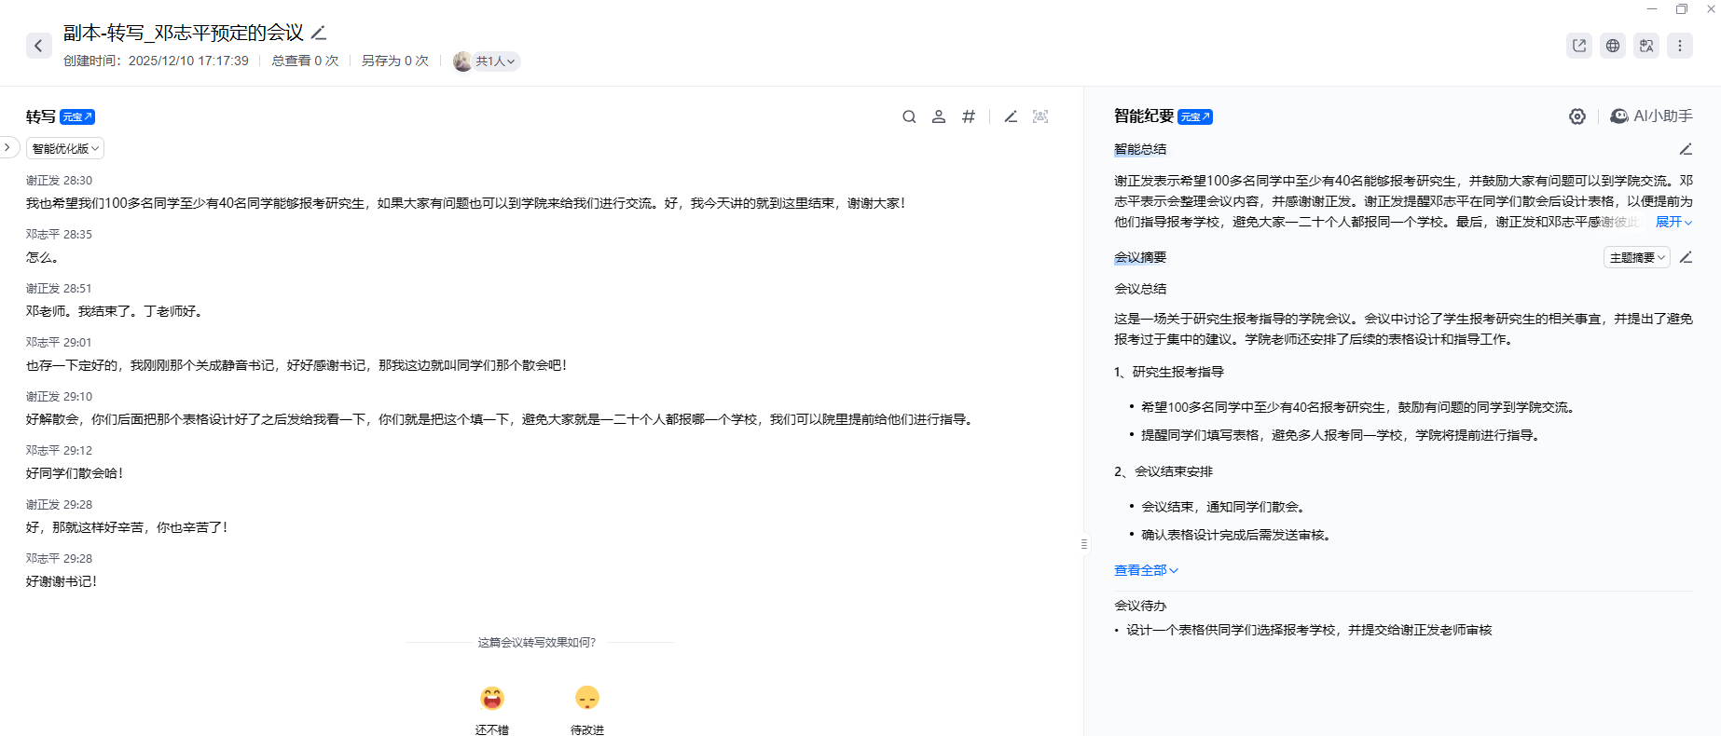Image resolution: width=1721 pixels, height=736 pixels.
Task: Click the speaker person icon in transcript toolbar
Action: click(939, 116)
